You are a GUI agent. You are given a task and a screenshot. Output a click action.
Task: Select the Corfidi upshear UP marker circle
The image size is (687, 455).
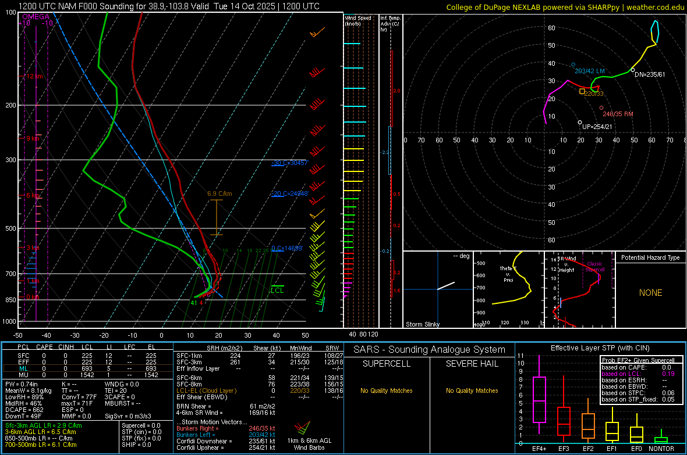click(580, 123)
